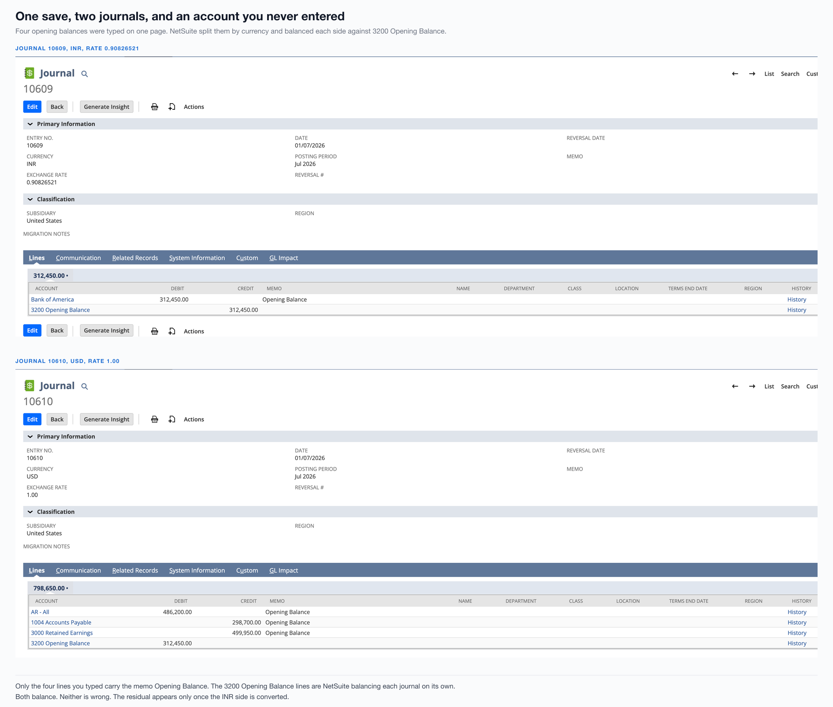
Task: Open System Information tab in journal 10610
Action: click(x=197, y=571)
